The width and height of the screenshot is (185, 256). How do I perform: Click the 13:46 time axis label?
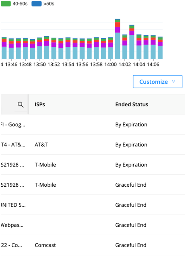[11, 65]
